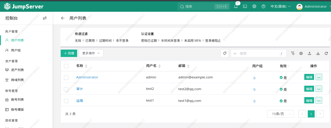Image resolution: width=331 pixels, height=128 pixels.
Task: Click the tag filter icon
Action: (x=225, y=53)
